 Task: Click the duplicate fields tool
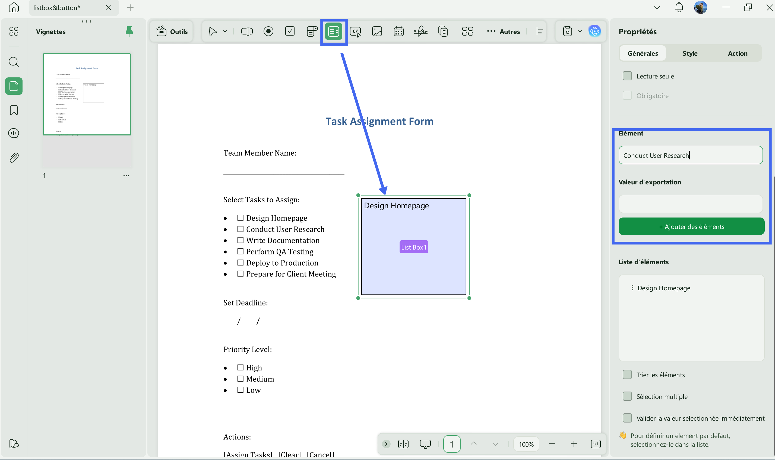(x=443, y=31)
